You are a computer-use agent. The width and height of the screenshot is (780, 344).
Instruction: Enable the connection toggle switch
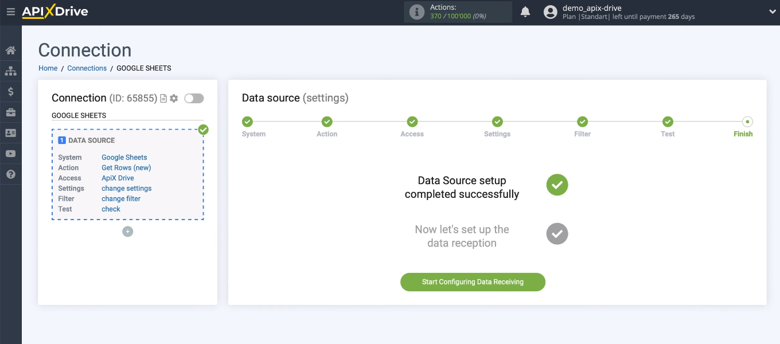[x=194, y=98]
